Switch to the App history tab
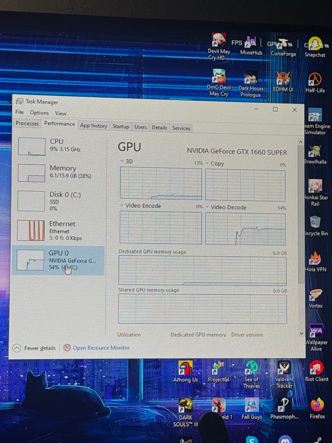This screenshot has height=443, width=332. pos(94,126)
